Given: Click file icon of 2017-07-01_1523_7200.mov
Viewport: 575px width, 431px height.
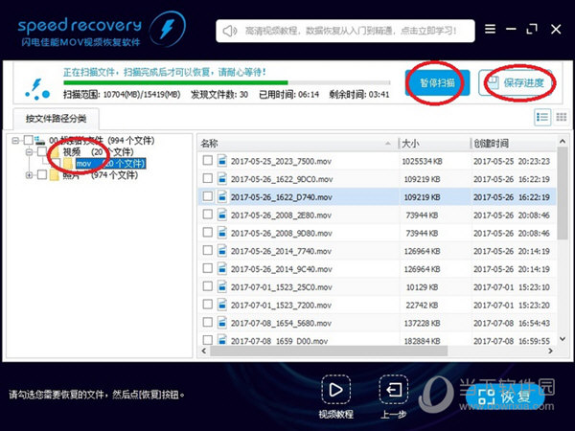Looking at the screenshot, I should click(222, 305).
